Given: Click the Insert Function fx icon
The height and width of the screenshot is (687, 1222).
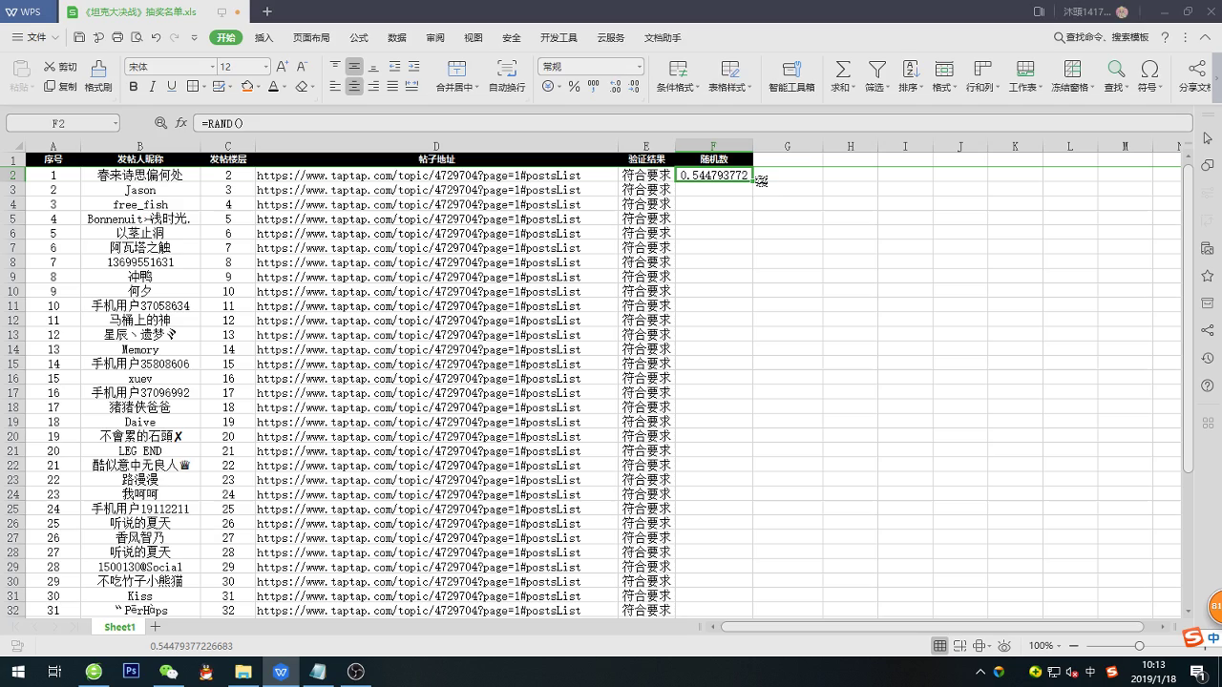Looking at the screenshot, I should (181, 123).
